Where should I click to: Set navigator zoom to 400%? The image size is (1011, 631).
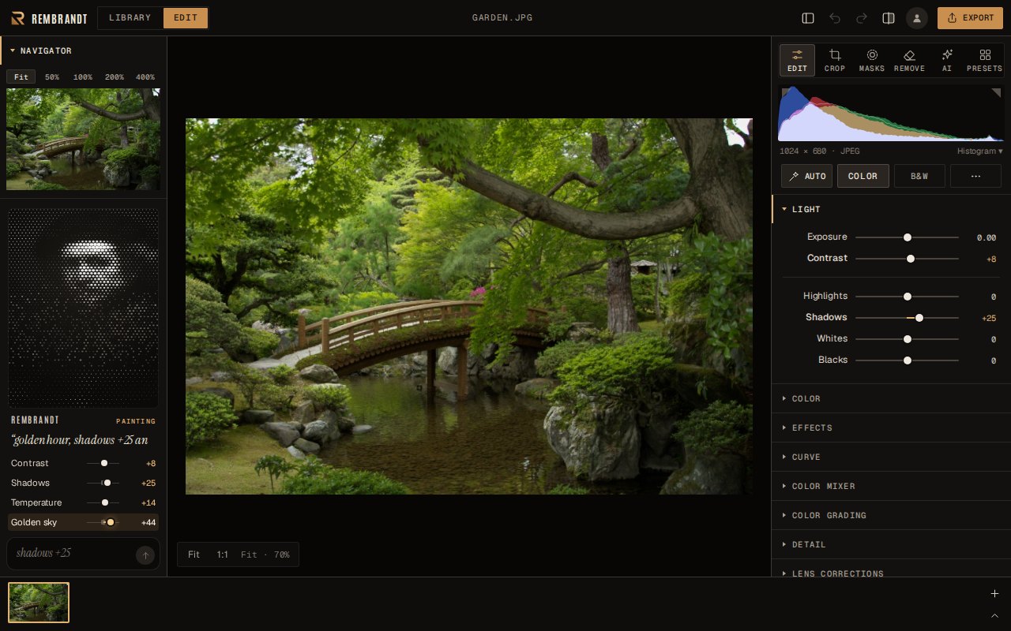pyautogui.click(x=145, y=77)
